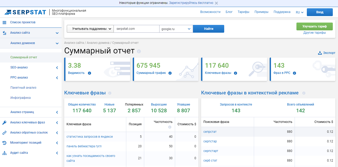Click Общее количество keyword count link
The width and height of the screenshot is (338, 167).
tap(82, 105)
